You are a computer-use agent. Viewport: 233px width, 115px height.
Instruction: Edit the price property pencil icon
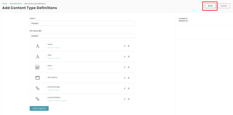(x=125, y=67)
